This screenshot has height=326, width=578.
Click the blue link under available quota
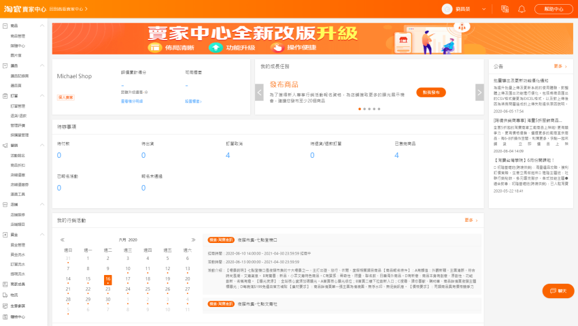193,101
